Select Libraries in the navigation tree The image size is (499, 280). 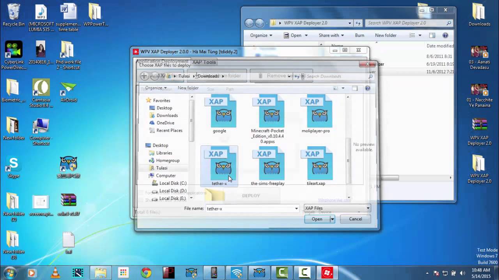(x=164, y=153)
